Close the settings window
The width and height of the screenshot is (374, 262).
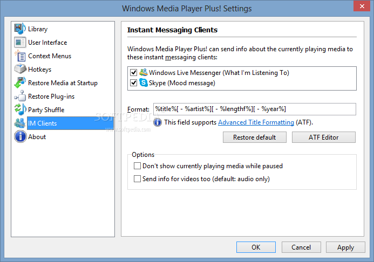(362, 6)
